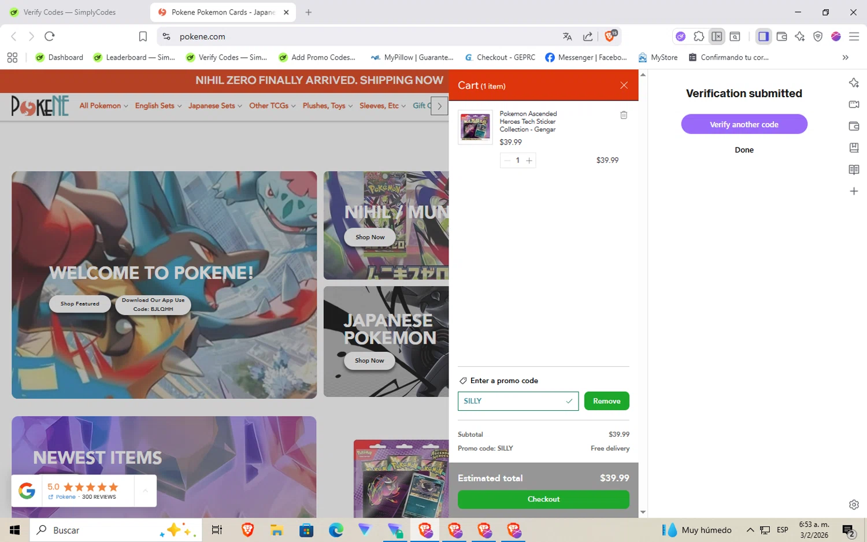Image resolution: width=867 pixels, height=542 pixels.
Task: Close the Pokene Pokemon Cards tab
Action: [x=286, y=12]
